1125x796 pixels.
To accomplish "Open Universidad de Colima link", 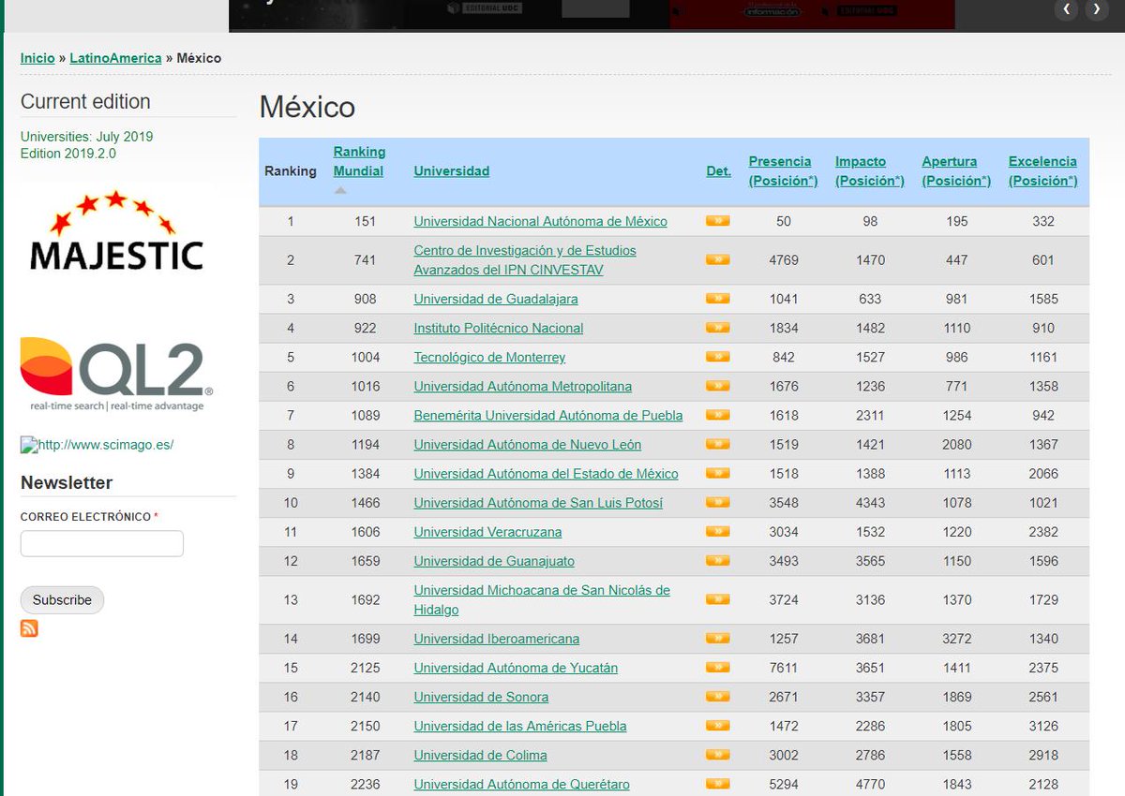I will point(480,755).
